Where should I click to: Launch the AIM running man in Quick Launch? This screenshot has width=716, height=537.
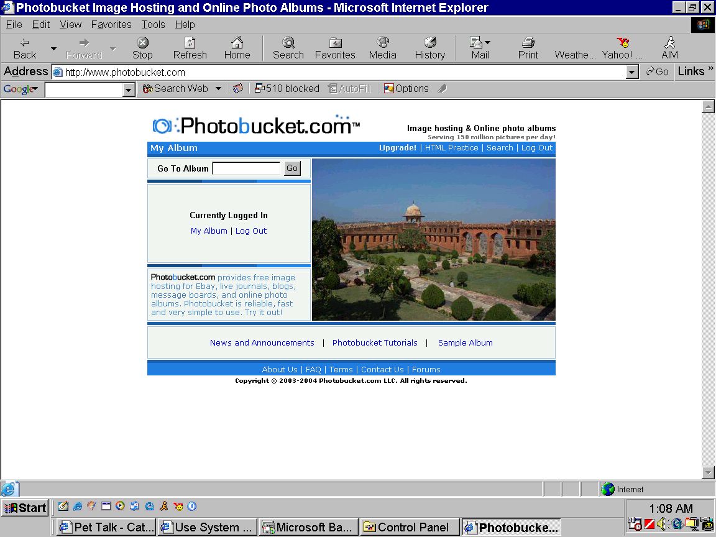(163, 506)
